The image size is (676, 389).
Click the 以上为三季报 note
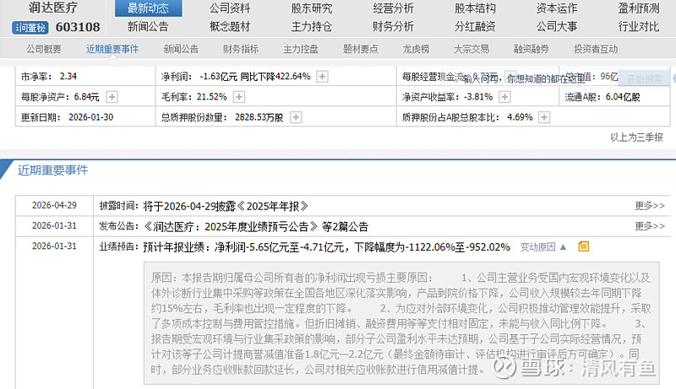tap(636, 138)
